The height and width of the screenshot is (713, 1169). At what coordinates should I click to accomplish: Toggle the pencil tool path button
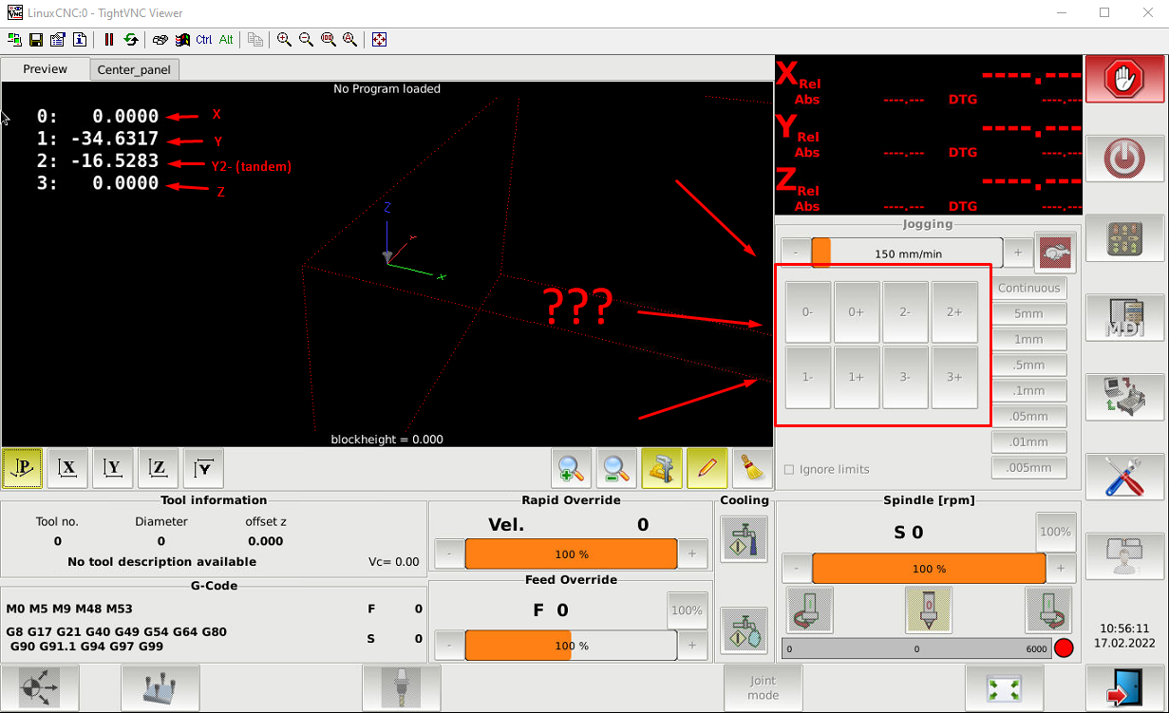coord(707,468)
